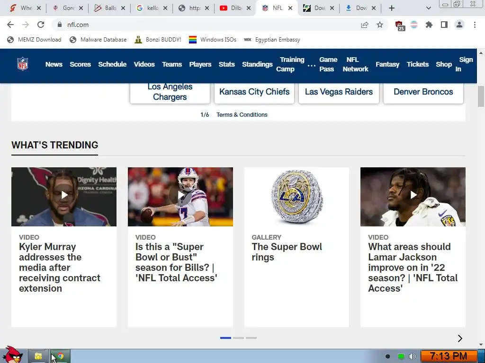The image size is (485, 363).
Task: Share this page via the share icon
Action: [365, 25]
